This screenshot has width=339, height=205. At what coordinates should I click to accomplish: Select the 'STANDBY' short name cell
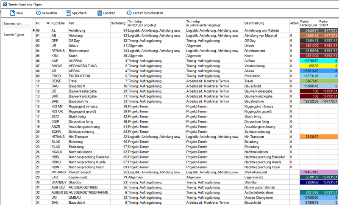pyautogui.click(x=59, y=182)
